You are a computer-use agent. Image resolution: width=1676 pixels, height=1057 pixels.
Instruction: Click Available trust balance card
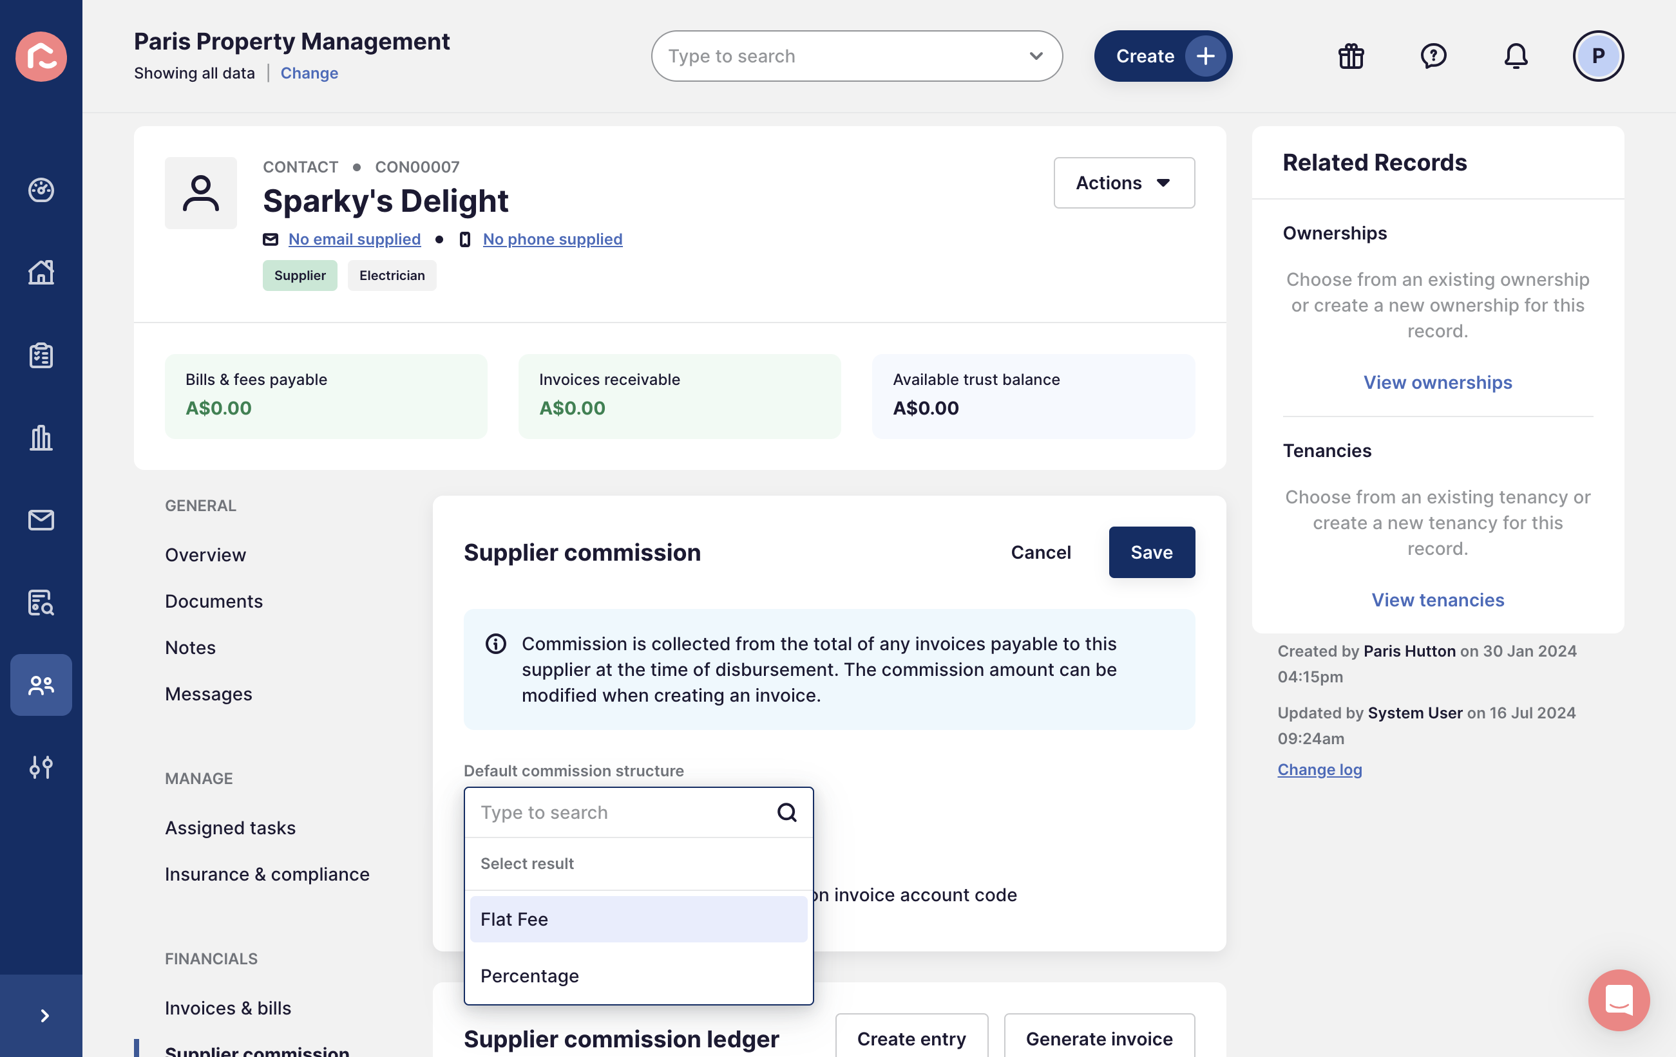(1034, 397)
